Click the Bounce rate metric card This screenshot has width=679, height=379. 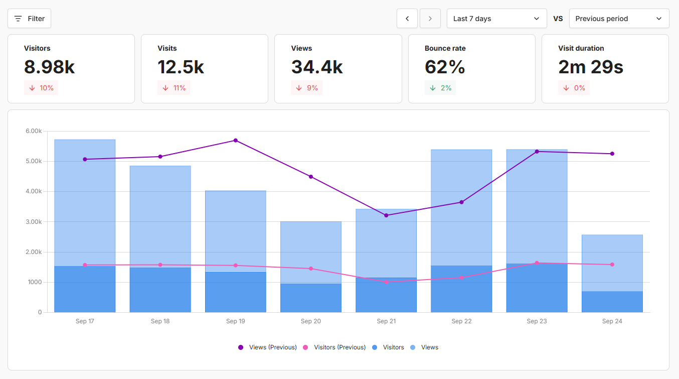pos(471,69)
